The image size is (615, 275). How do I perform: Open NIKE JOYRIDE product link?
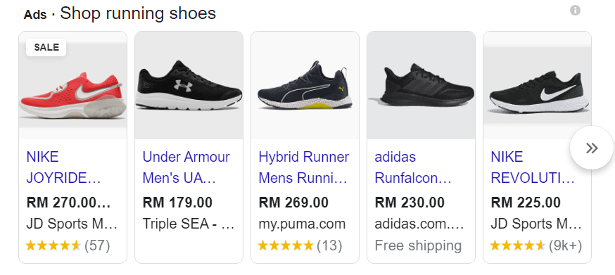pos(64,167)
